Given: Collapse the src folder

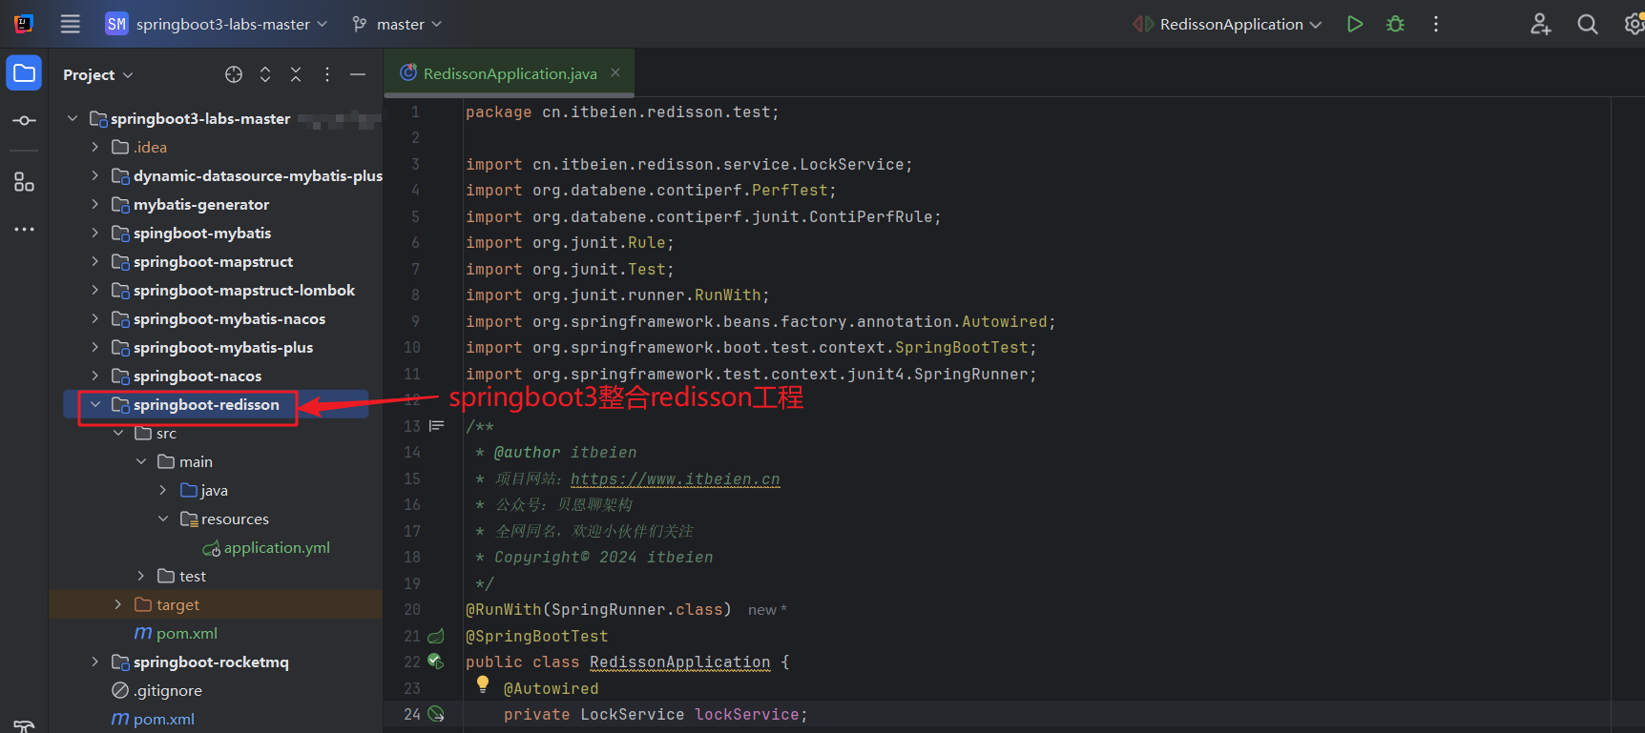Looking at the screenshot, I should point(118,433).
